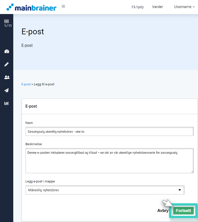Expand the Username dropdown
Image resolution: width=198 pixels, height=222 pixels.
coord(184,7)
